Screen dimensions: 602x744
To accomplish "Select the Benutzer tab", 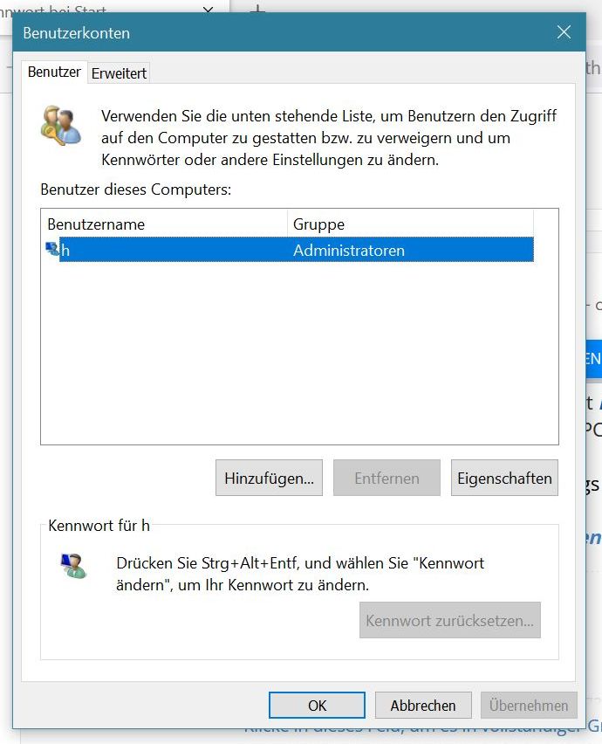I will pyautogui.click(x=54, y=72).
